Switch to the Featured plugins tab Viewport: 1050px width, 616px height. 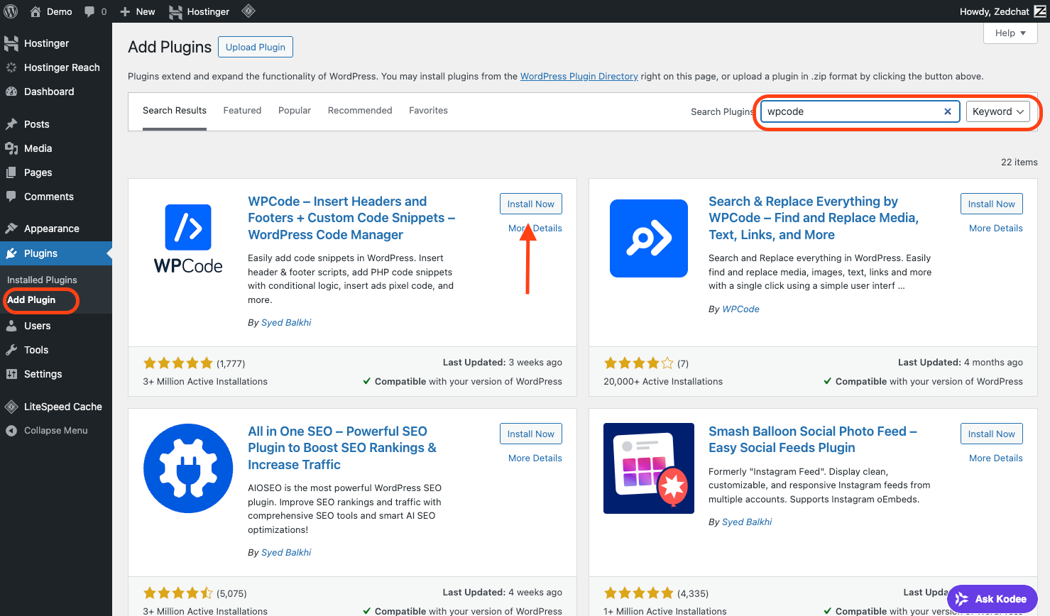coord(242,111)
